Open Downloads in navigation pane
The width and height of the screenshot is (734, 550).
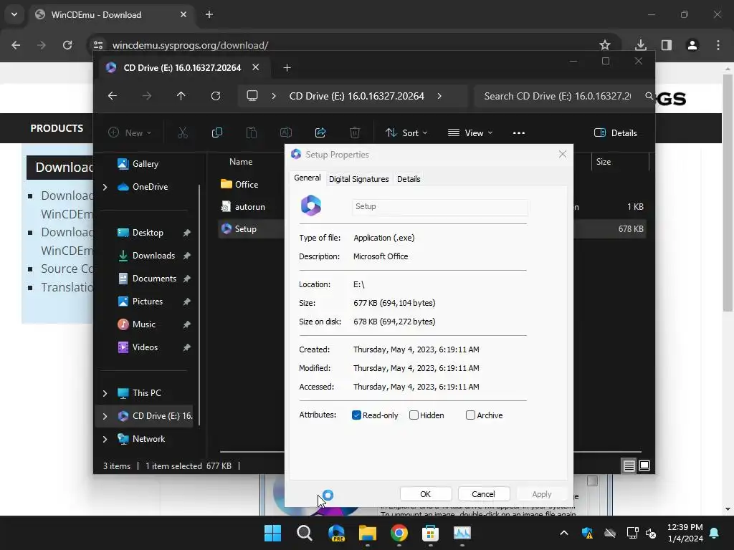pyautogui.click(x=153, y=256)
